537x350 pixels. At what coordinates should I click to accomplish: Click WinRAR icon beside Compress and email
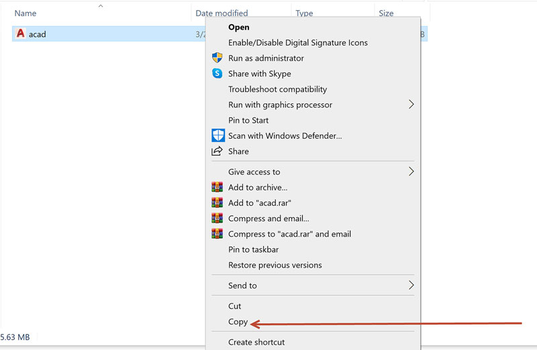point(217,218)
